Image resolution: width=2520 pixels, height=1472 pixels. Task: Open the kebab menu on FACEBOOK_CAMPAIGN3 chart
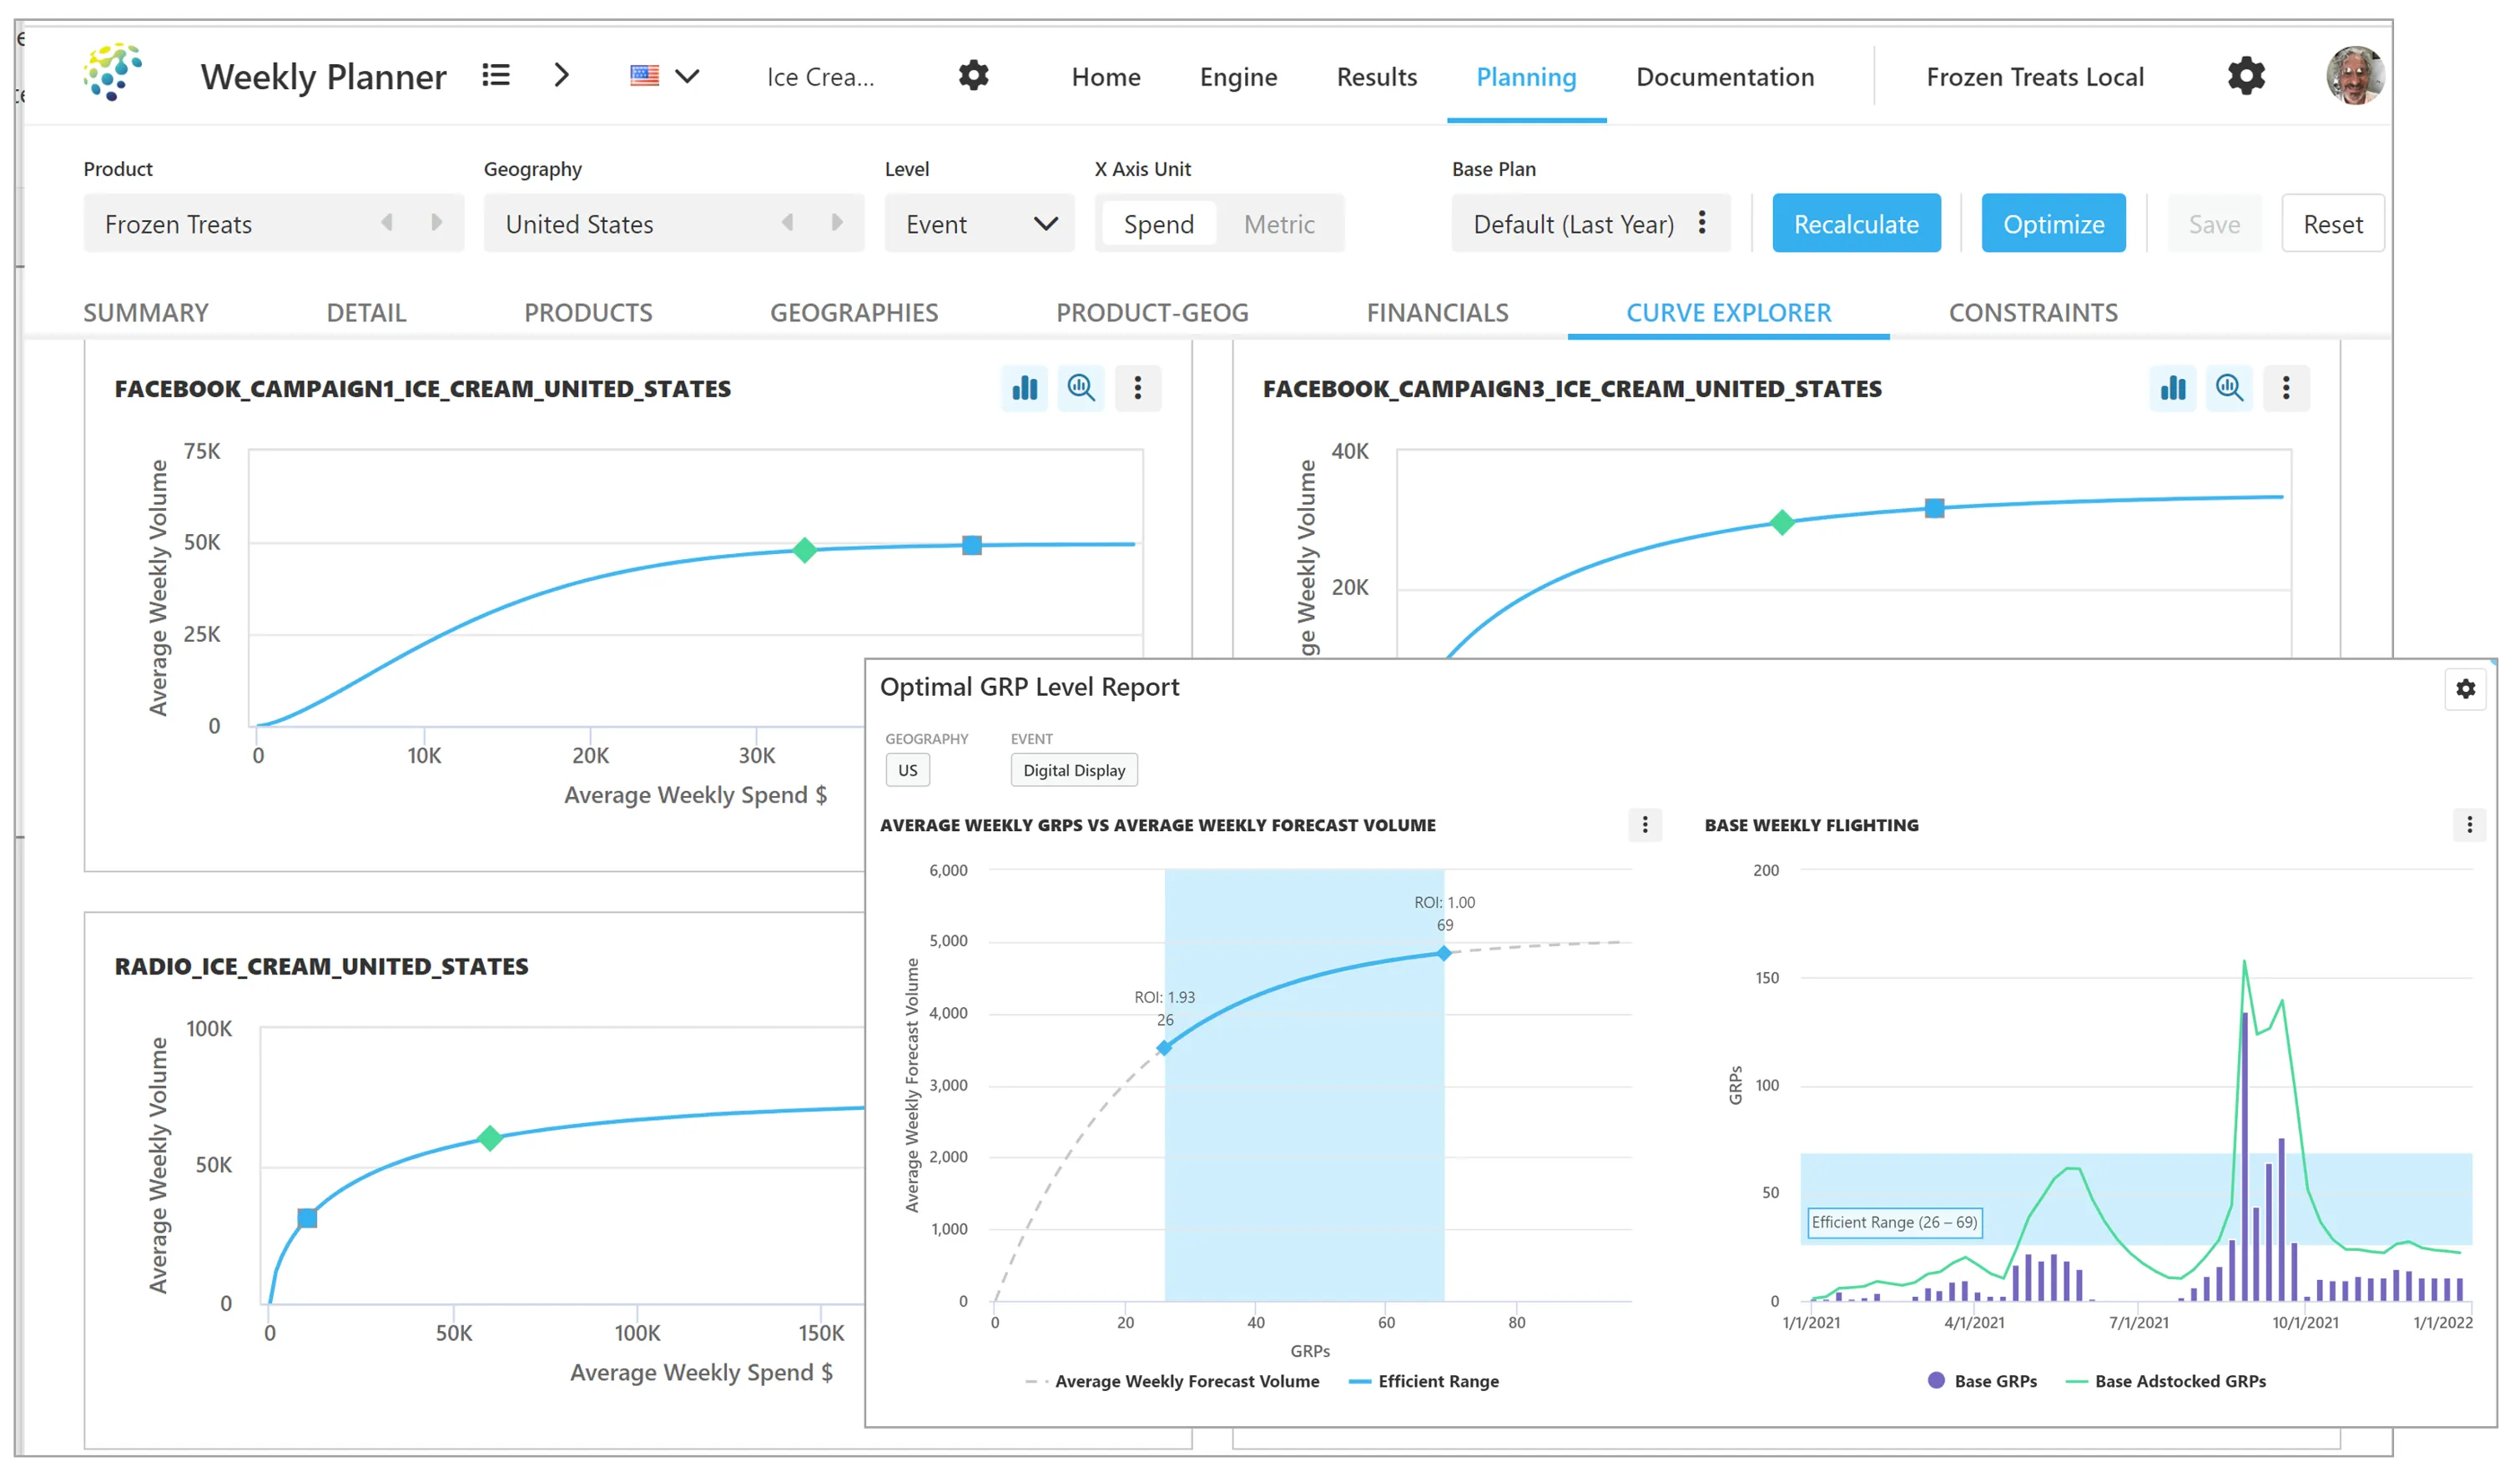coord(2287,388)
